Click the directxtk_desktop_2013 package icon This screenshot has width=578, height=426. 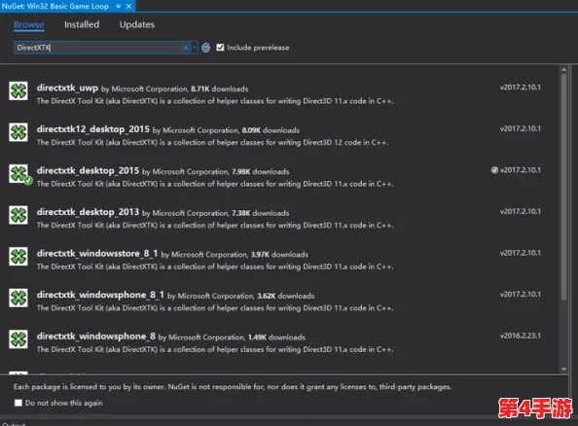pos(18,215)
